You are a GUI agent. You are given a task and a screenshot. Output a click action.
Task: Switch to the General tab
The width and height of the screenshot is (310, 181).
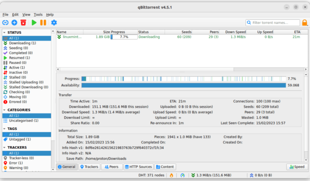[x=67, y=167]
